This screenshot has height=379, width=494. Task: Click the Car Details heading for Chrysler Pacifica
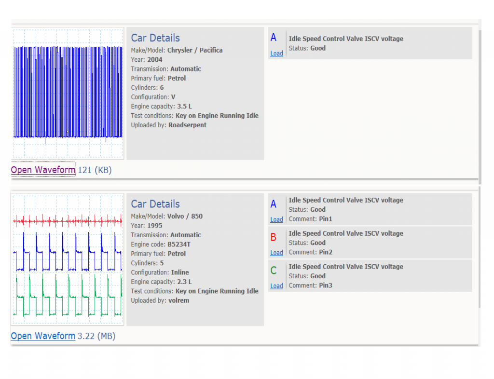click(155, 38)
